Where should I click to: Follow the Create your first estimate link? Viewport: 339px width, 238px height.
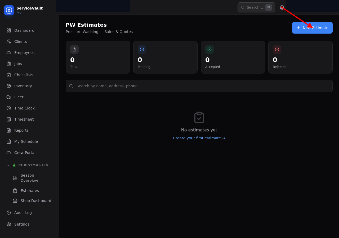pyautogui.click(x=199, y=138)
